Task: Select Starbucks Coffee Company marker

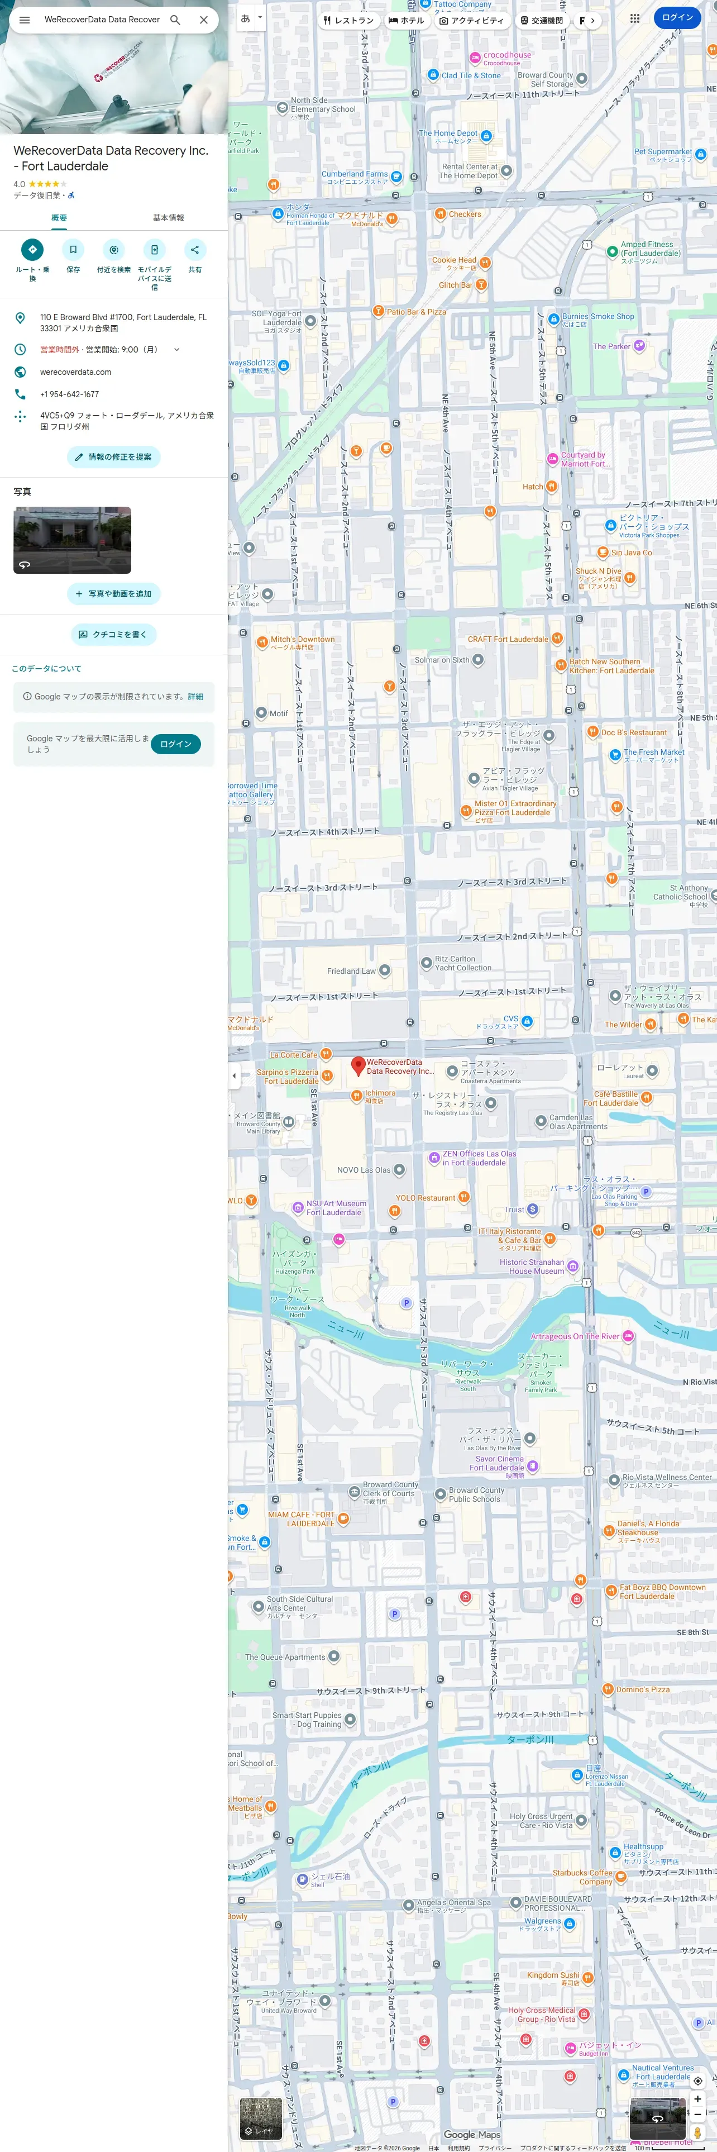Action: (621, 1877)
